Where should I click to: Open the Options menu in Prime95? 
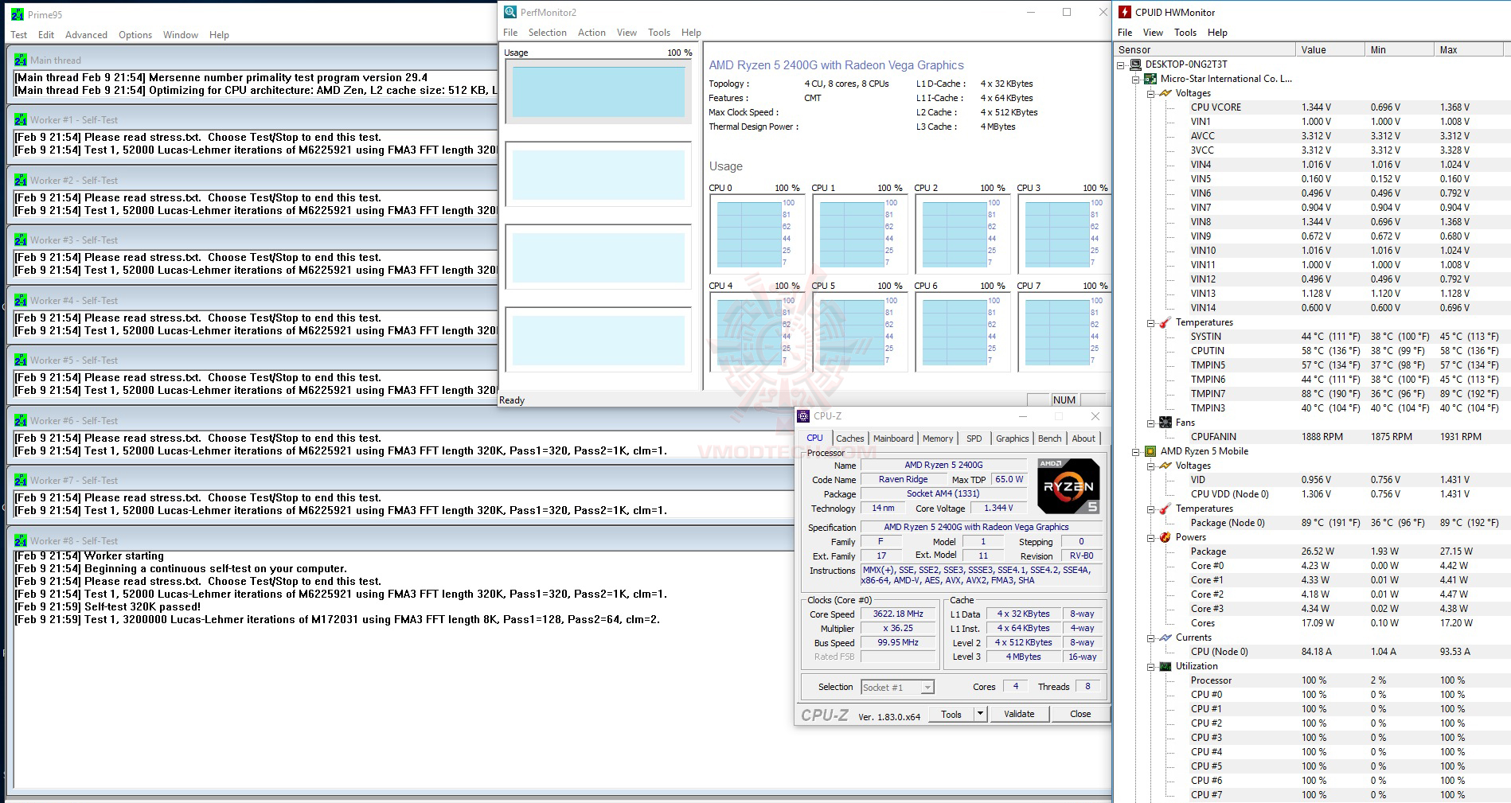135,35
